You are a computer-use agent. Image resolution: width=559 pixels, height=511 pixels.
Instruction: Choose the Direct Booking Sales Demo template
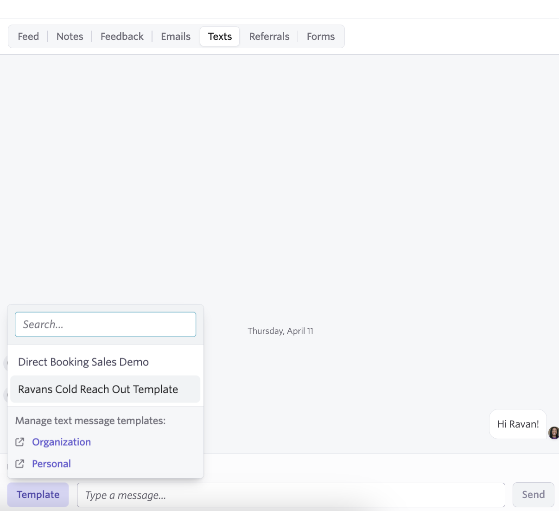[105, 362]
